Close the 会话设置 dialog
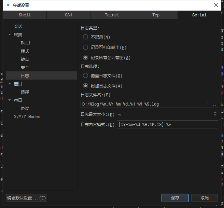 (x=216, y=5)
